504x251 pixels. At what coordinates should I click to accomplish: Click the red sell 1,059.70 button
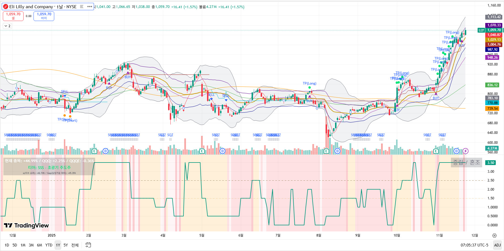(x=13, y=16)
